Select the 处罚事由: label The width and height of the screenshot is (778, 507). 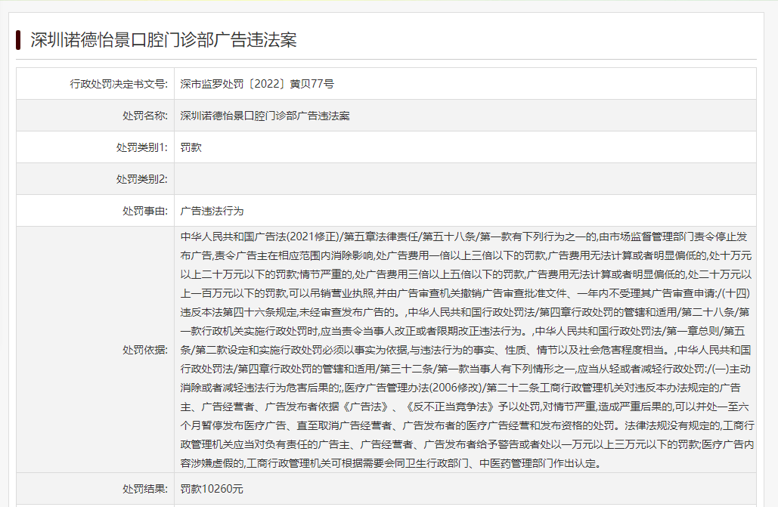[x=145, y=211]
